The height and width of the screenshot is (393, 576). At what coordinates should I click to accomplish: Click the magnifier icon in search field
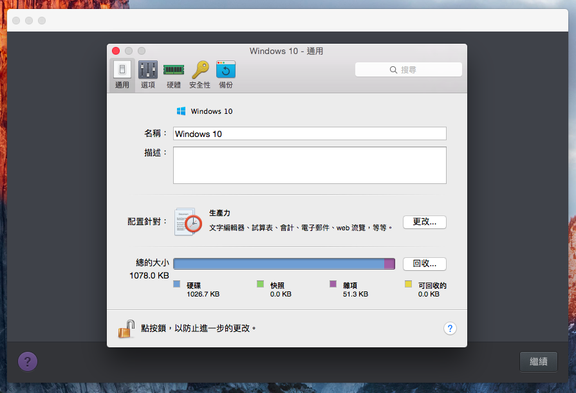pyautogui.click(x=393, y=69)
